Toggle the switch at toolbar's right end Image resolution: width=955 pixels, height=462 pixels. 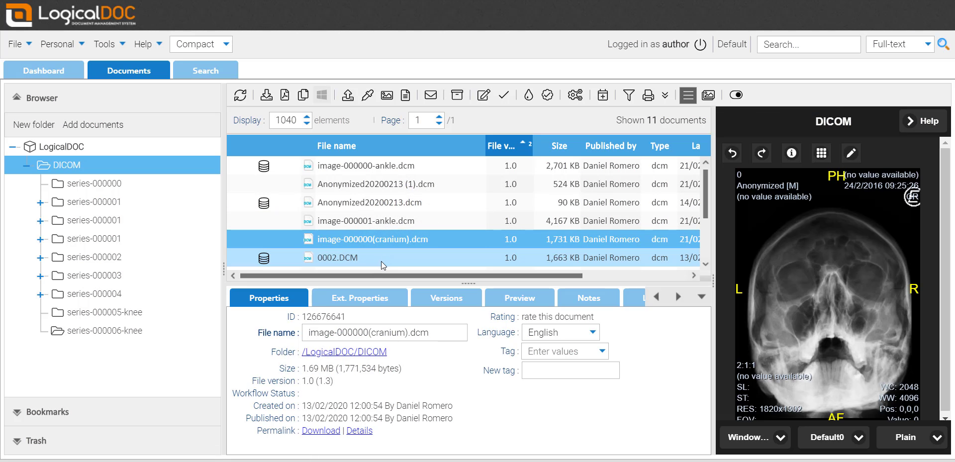(x=736, y=95)
